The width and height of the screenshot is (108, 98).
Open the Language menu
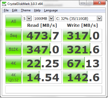click(x=51, y=10)
